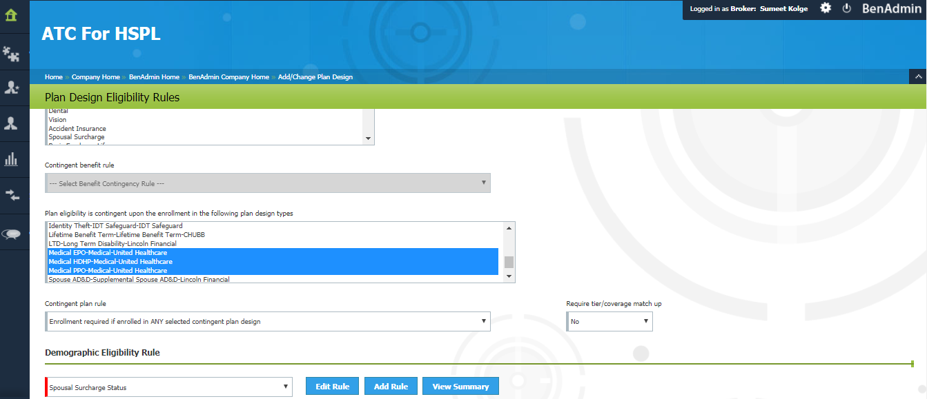Click the Edit Rule button
The height and width of the screenshot is (399, 927).
tap(332, 387)
